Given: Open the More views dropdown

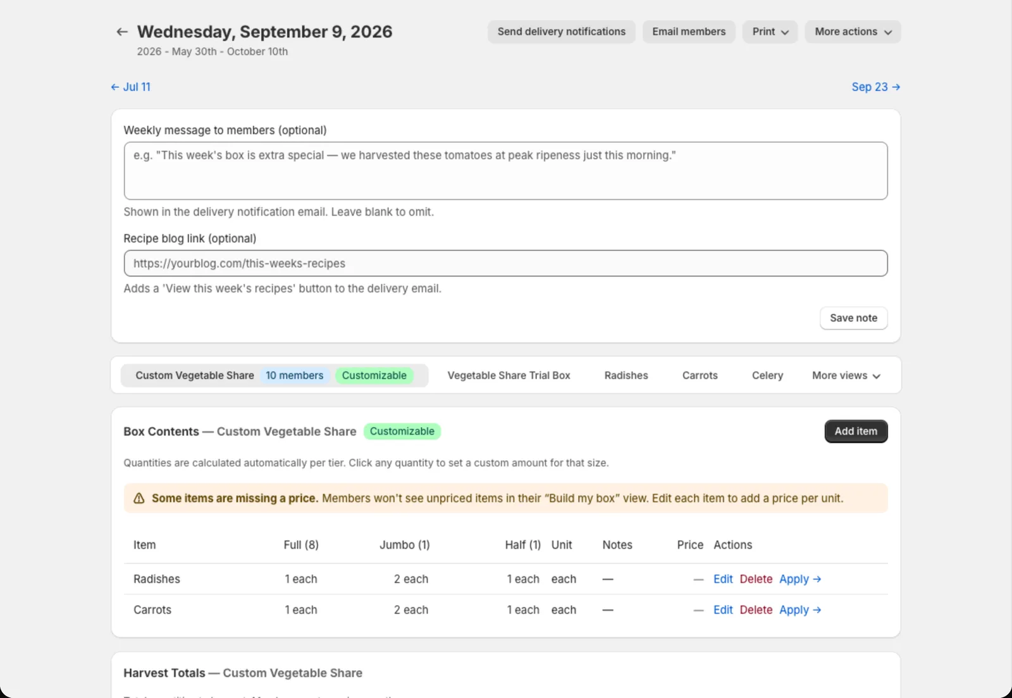Looking at the screenshot, I should coord(846,375).
